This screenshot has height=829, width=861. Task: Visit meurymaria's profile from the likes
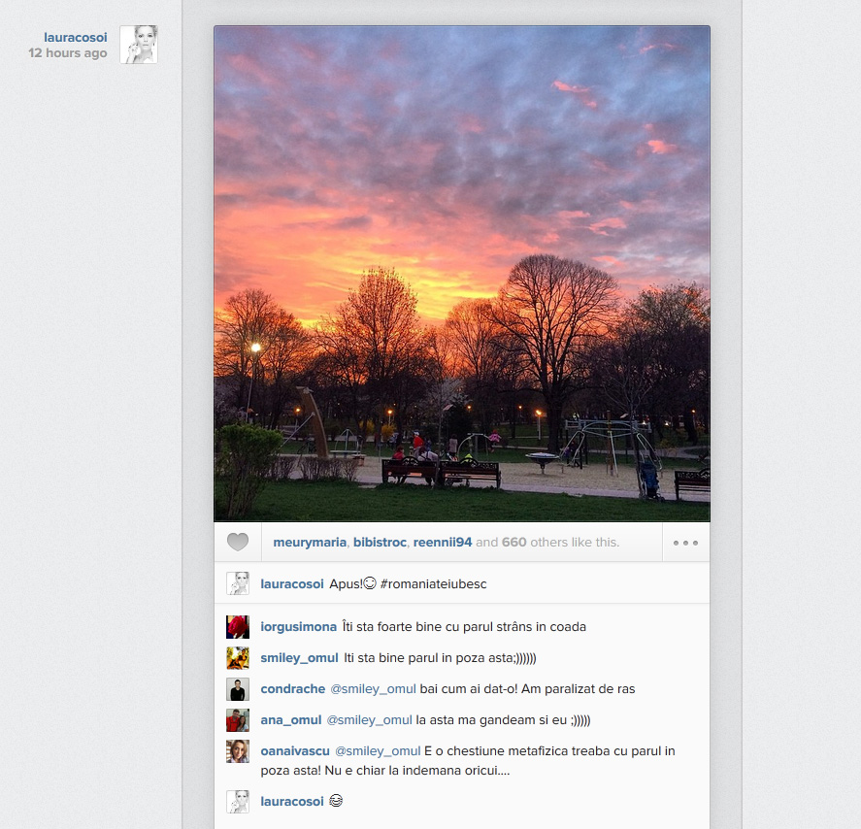tap(310, 543)
